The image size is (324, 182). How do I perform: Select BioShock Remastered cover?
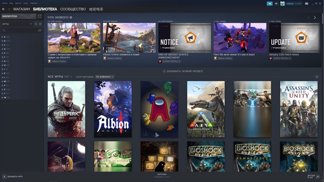pos(252,156)
